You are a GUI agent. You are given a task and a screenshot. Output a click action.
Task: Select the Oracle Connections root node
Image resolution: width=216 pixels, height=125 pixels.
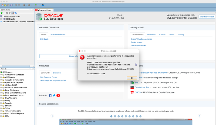[x=11, y=16]
